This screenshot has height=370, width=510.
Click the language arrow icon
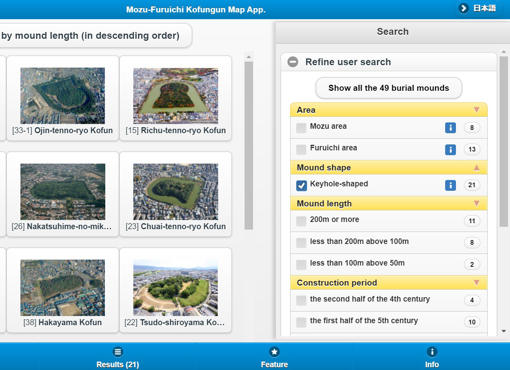[x=464, y=8]
